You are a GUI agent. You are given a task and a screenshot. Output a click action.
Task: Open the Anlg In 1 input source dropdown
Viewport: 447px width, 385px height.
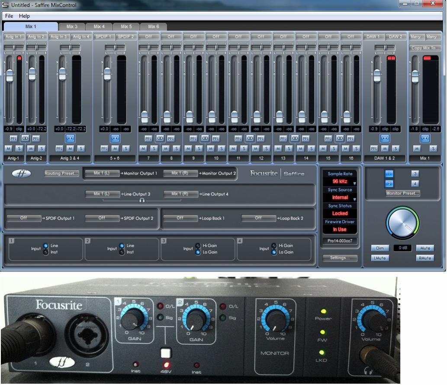pyautogui.click(x=14, y=36)
